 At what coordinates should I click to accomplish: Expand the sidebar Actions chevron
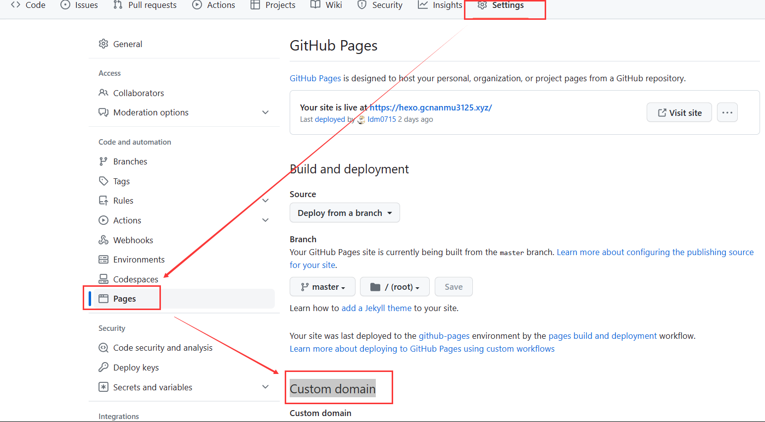click(265, 220)
